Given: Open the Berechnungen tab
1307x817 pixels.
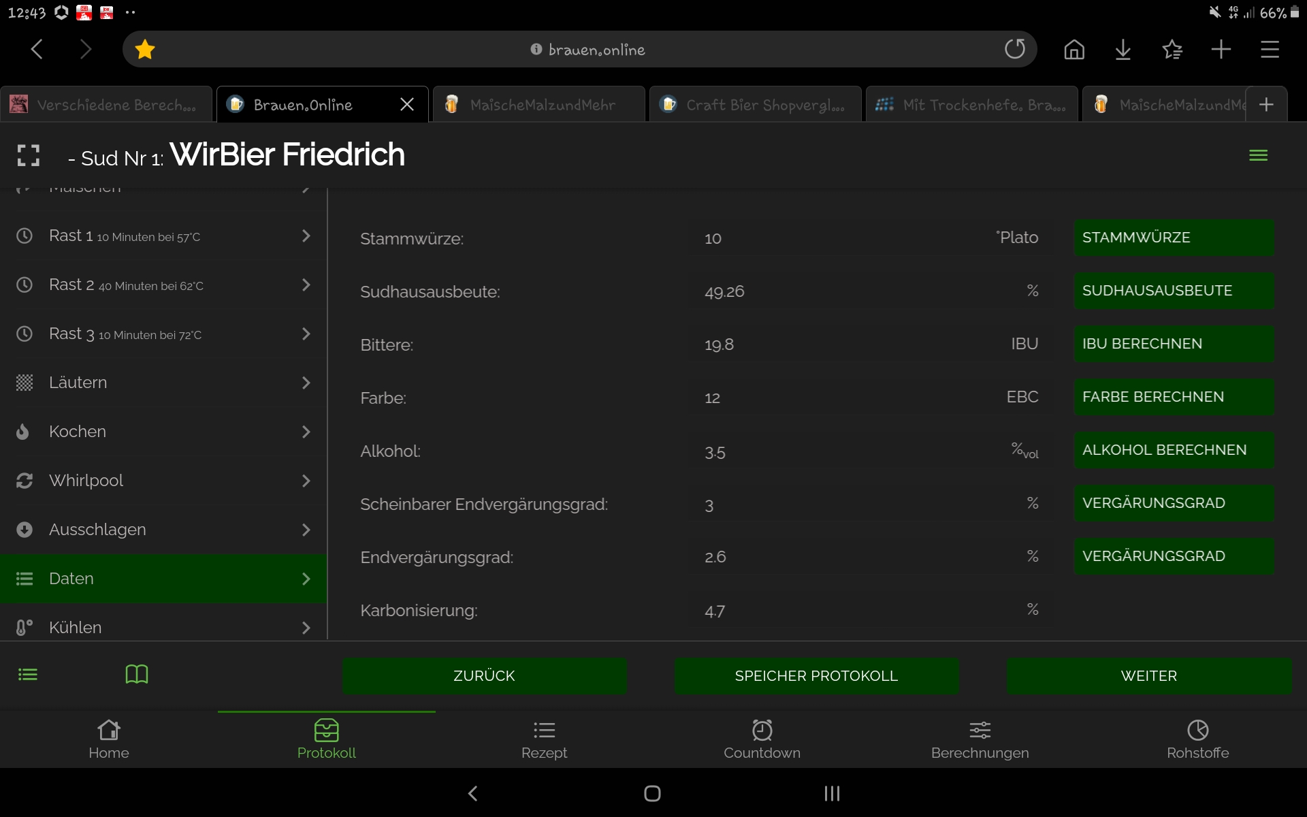Looking at the screenshot, I should pos(980,739).
